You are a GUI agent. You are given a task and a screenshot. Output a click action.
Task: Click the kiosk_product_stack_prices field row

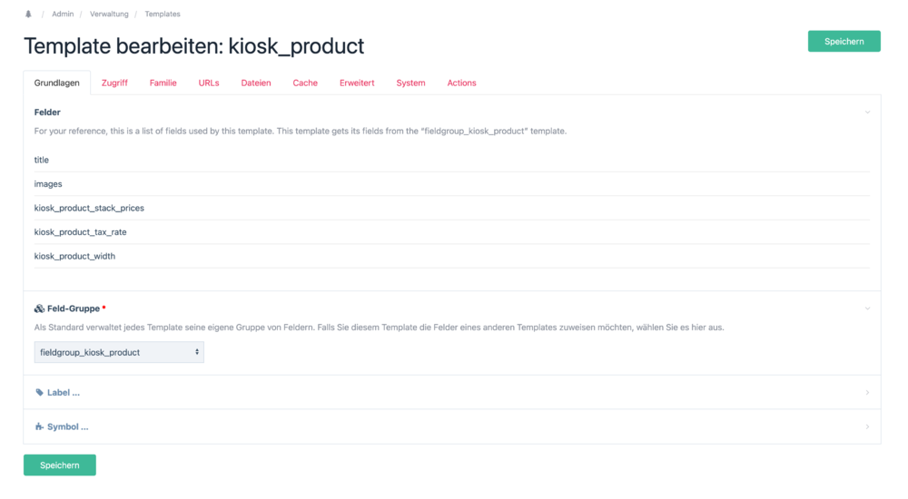[x=89, y=208]
